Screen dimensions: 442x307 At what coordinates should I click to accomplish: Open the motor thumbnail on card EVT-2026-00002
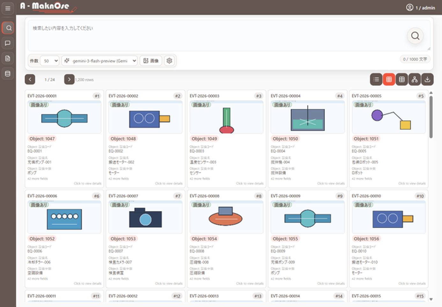click(x=145, y=117)
